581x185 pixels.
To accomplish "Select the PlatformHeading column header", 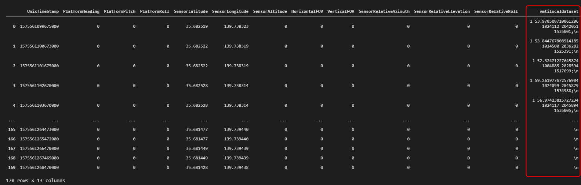I will pos(81,11).
